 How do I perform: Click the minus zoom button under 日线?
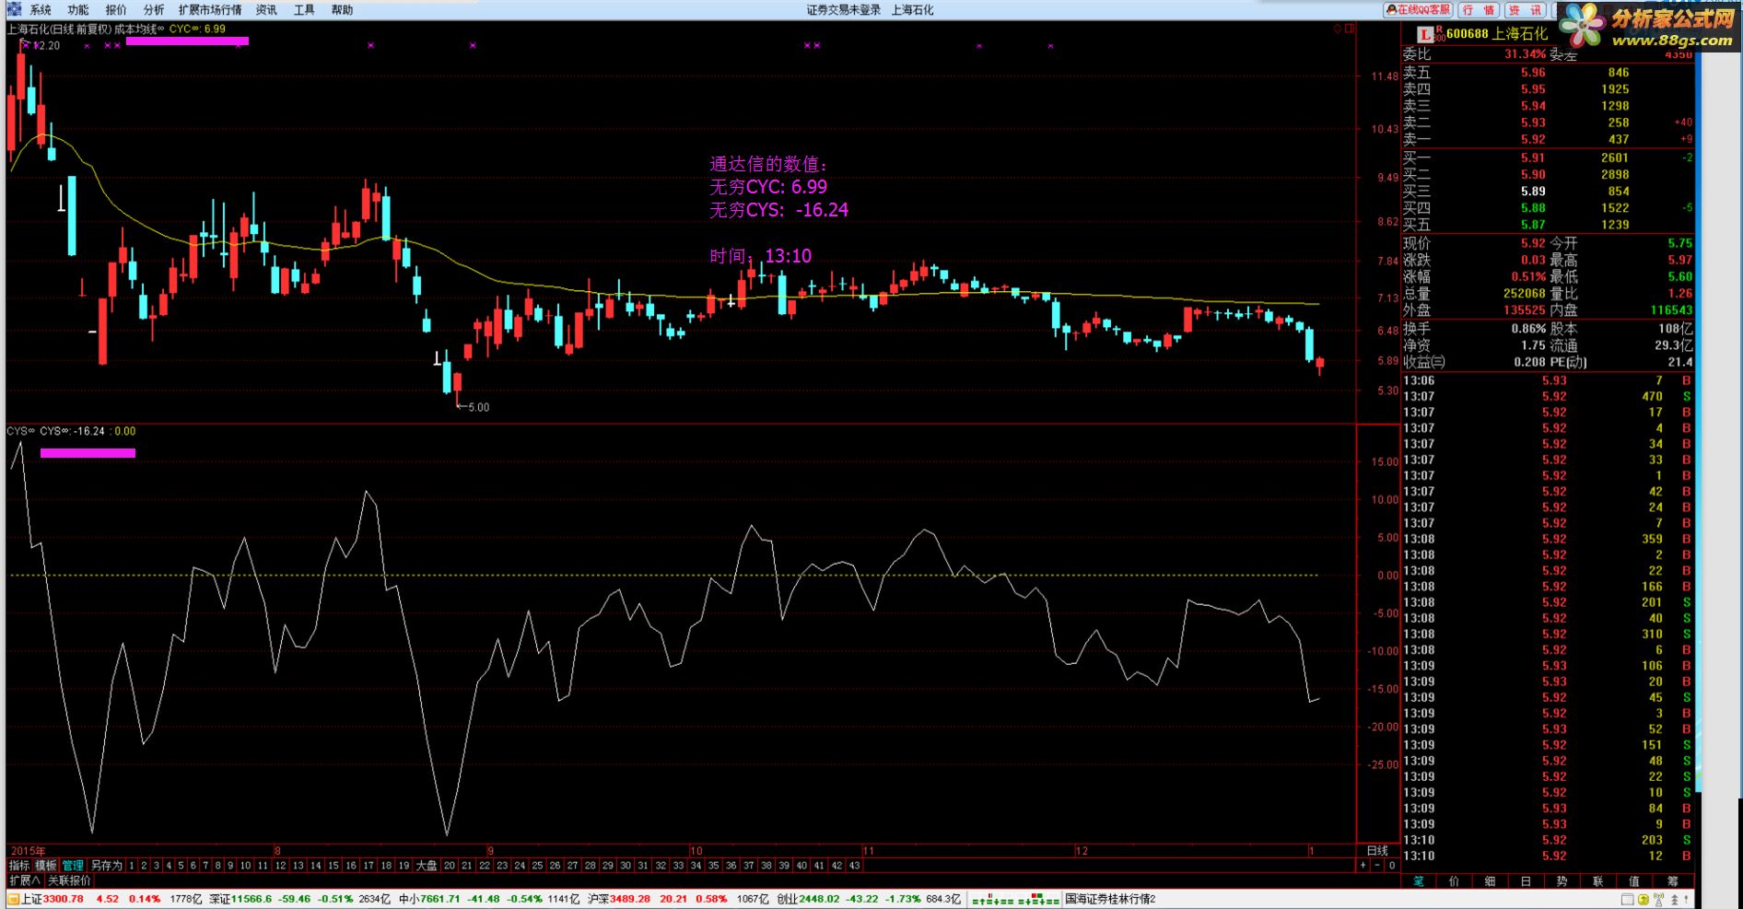pos(1377,866)
